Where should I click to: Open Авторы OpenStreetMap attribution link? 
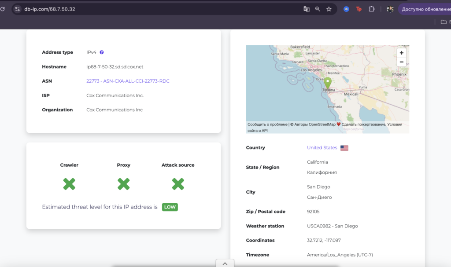[x=314, y=124]
